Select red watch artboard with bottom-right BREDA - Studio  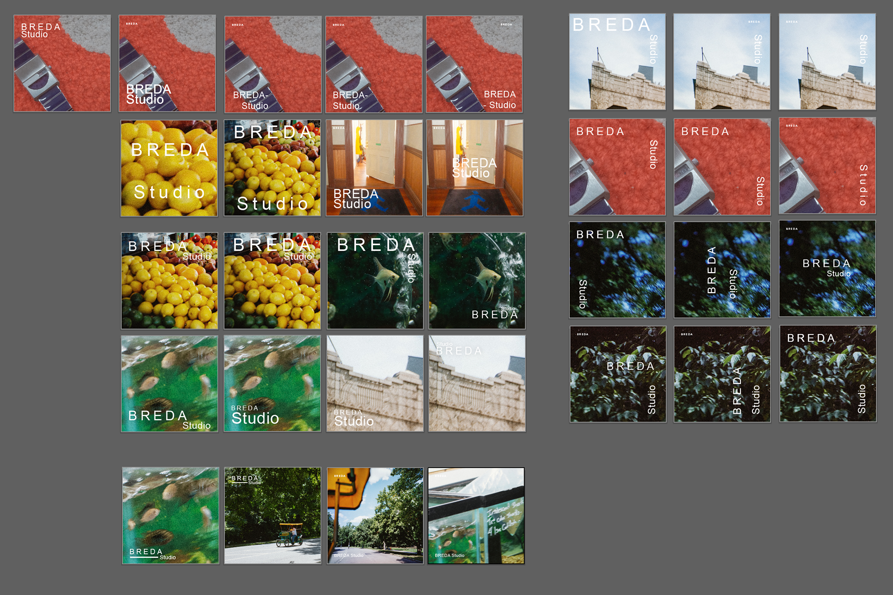coord(474,64)
